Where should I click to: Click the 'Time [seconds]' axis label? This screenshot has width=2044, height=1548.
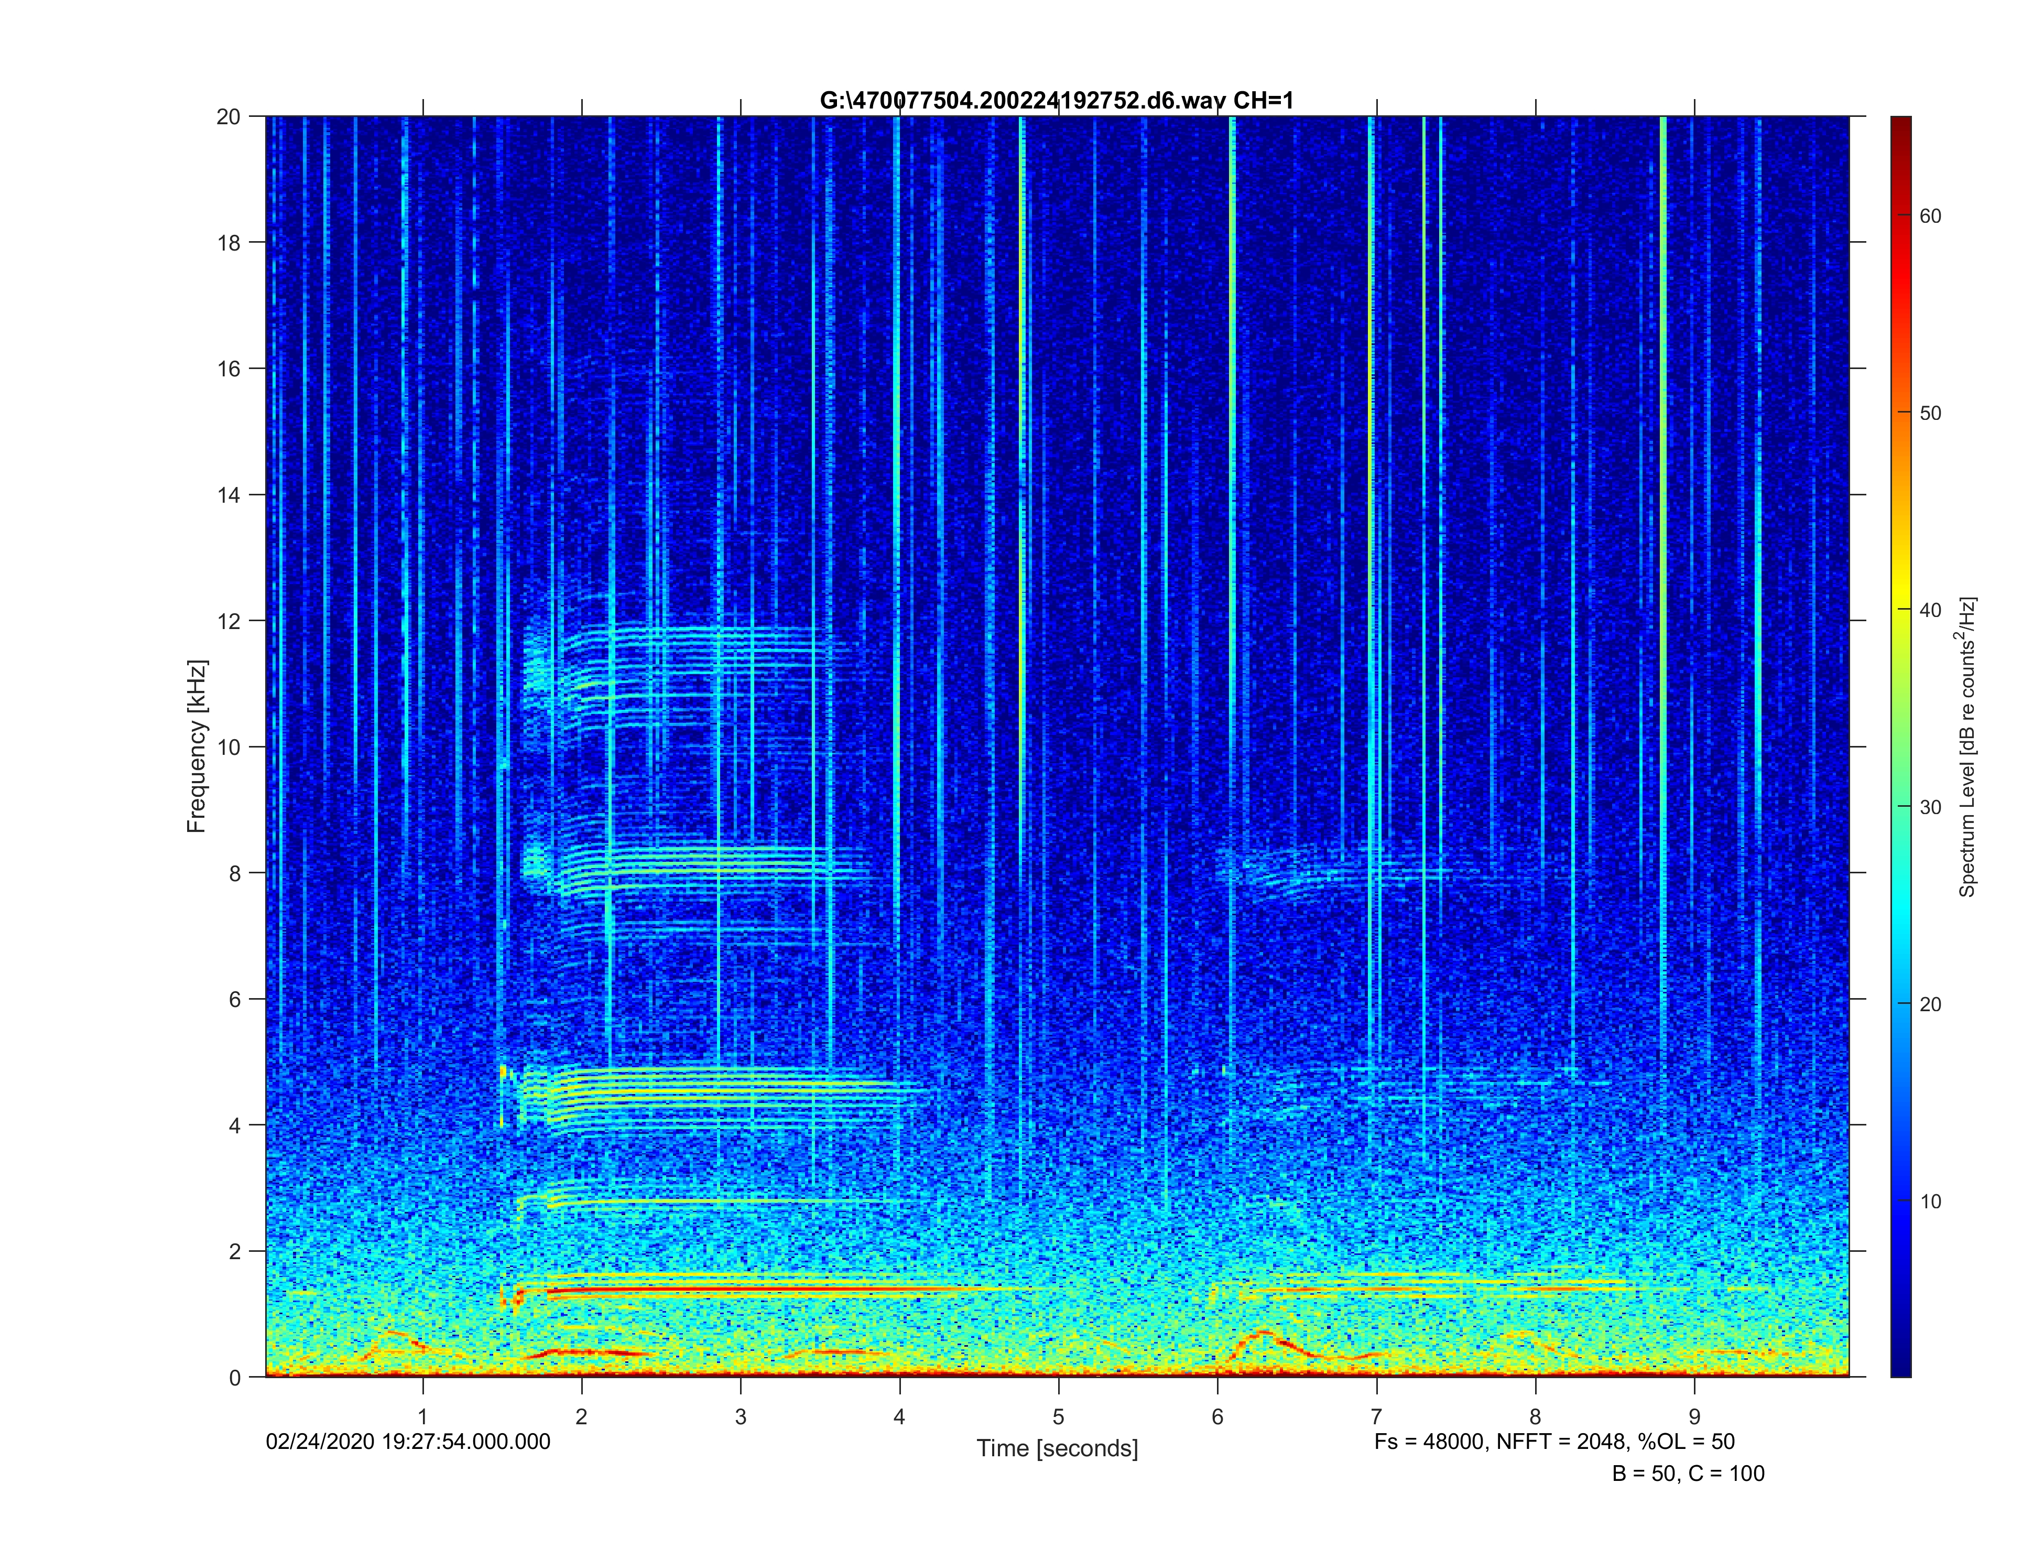tap(1057, 1448)
